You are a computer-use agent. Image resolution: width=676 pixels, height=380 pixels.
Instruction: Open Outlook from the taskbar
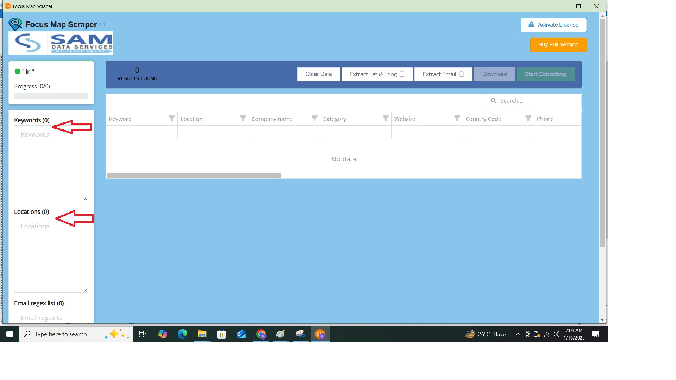point(241,334)
